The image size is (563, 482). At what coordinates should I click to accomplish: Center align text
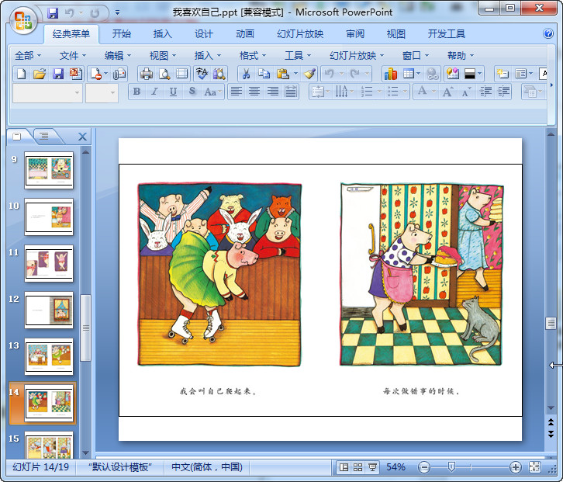(x=254, y=92)
